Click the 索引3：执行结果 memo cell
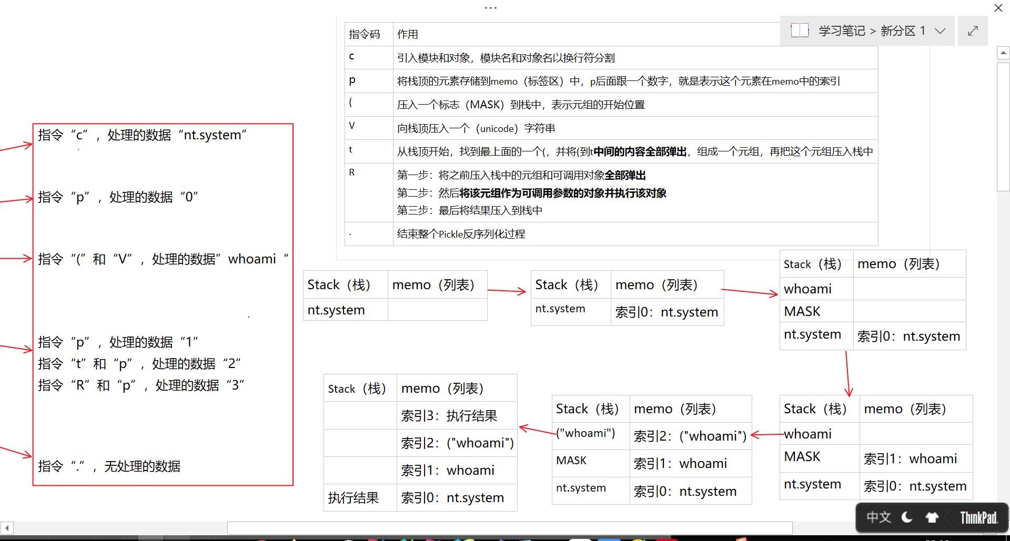This screenshot has width=1010, height=541. pos(449,416)
